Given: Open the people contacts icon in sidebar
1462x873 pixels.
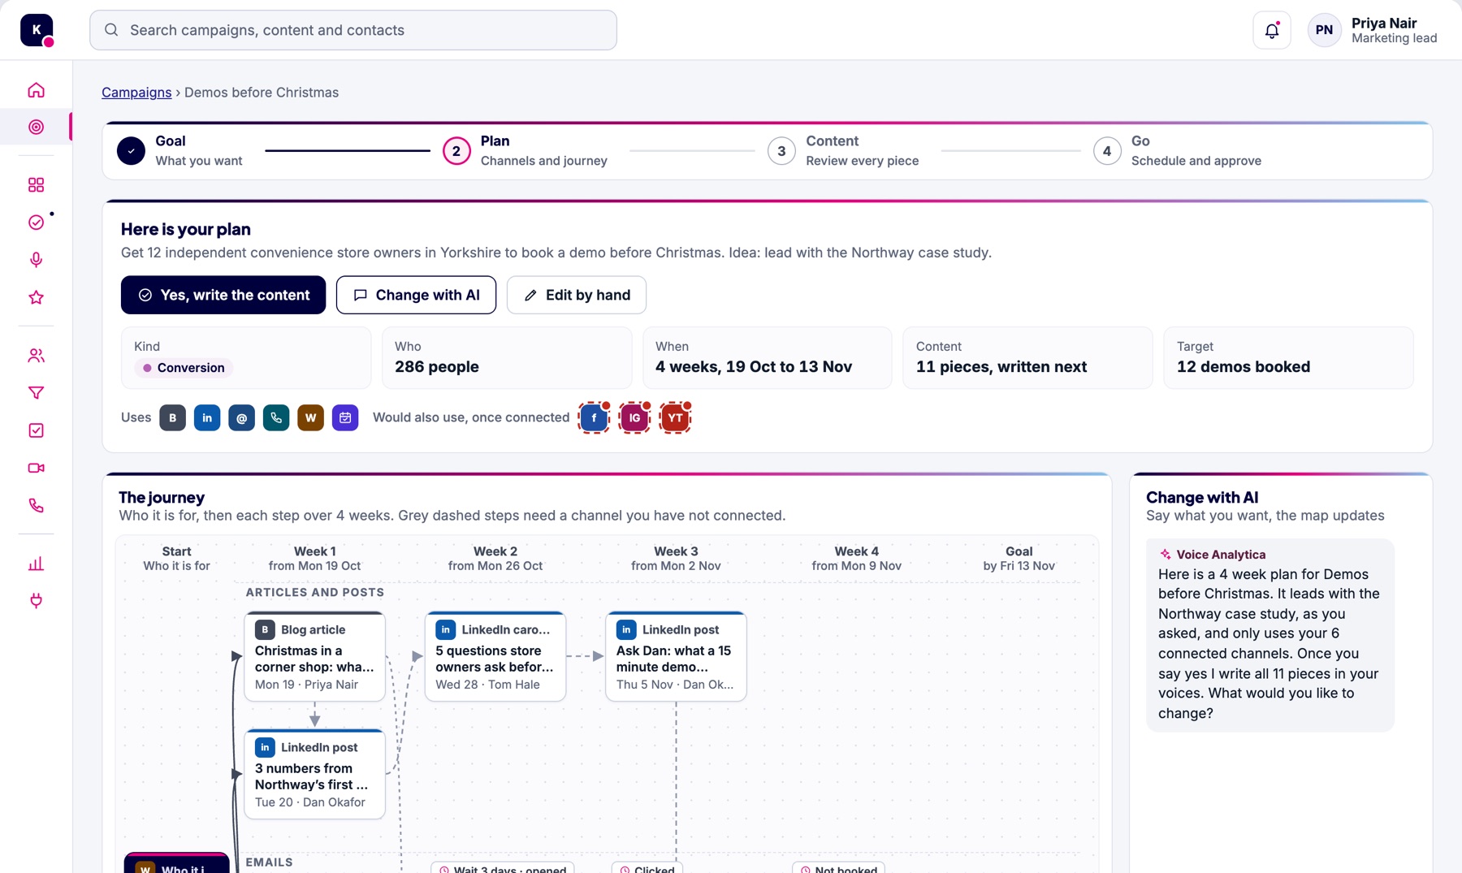Looking at the screenshot, I should 36,356.
